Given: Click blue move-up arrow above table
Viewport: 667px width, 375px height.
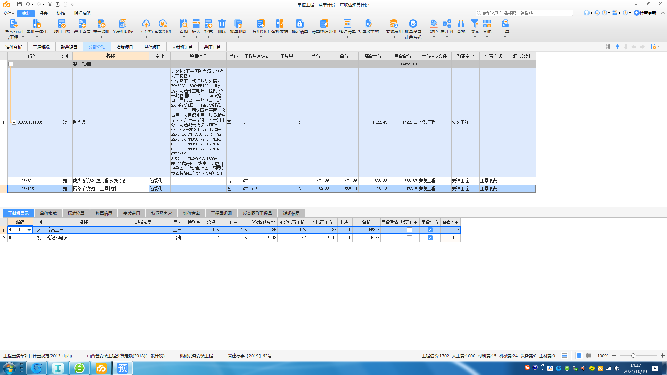Looking at the screenshot, I should click(617, 47).
